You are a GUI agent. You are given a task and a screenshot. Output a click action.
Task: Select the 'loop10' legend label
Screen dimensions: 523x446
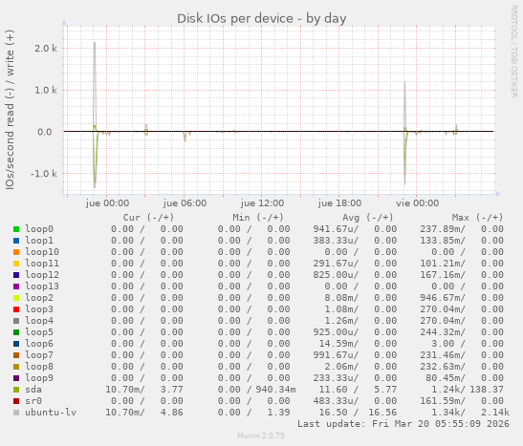pyautogui.click(x=42, y=252)
